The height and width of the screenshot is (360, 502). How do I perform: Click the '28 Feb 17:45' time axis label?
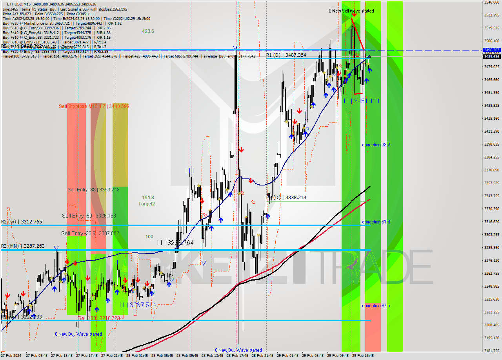(x=238, y=356)
